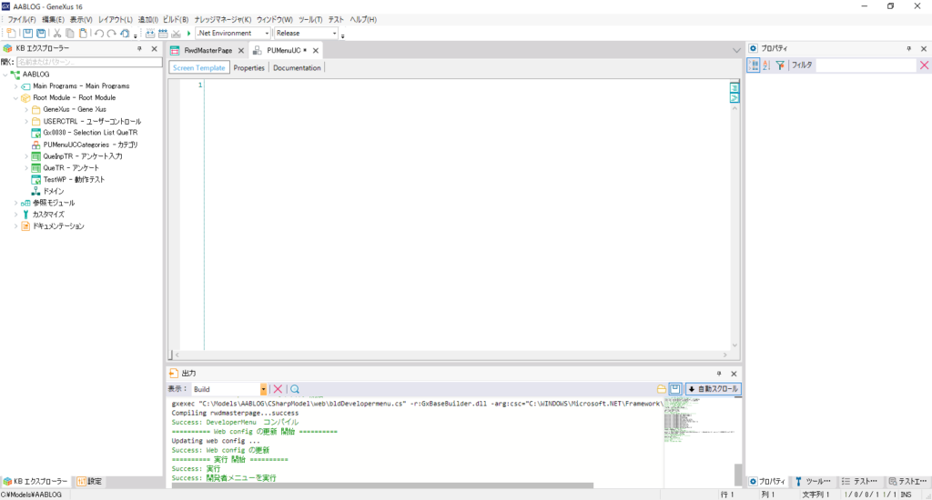This screenshot has width=932, height=500.
Task: Click the Output minimap overview
Action: click(699, 420)
